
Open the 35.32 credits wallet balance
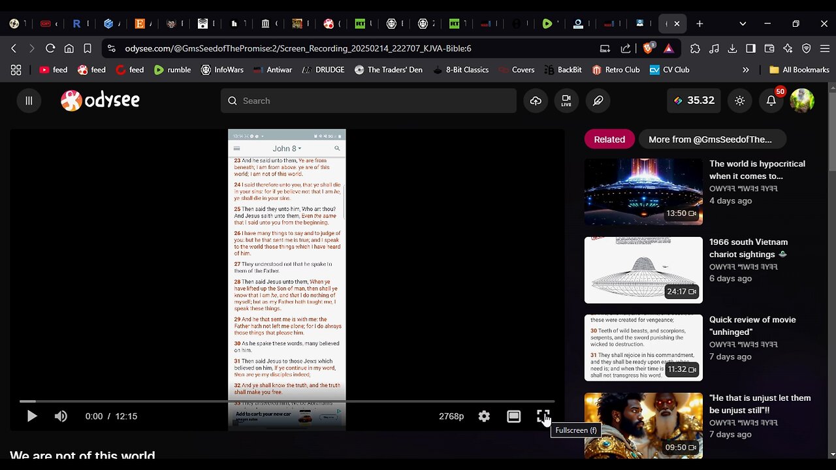pyautogui.click(x=694, y=101)
